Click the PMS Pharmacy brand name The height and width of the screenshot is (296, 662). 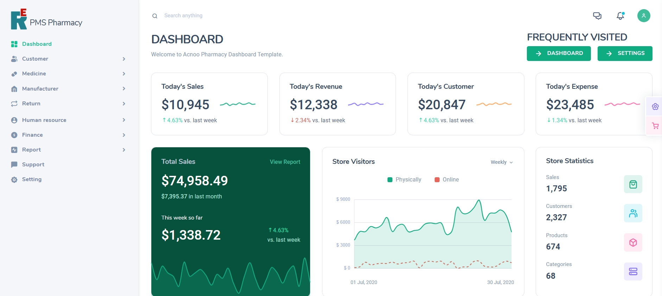click(56, 23)
